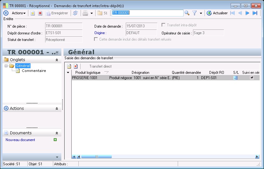Click the horizontal scrollbar left arrow
Screen dimensions: 264x169
79,157
